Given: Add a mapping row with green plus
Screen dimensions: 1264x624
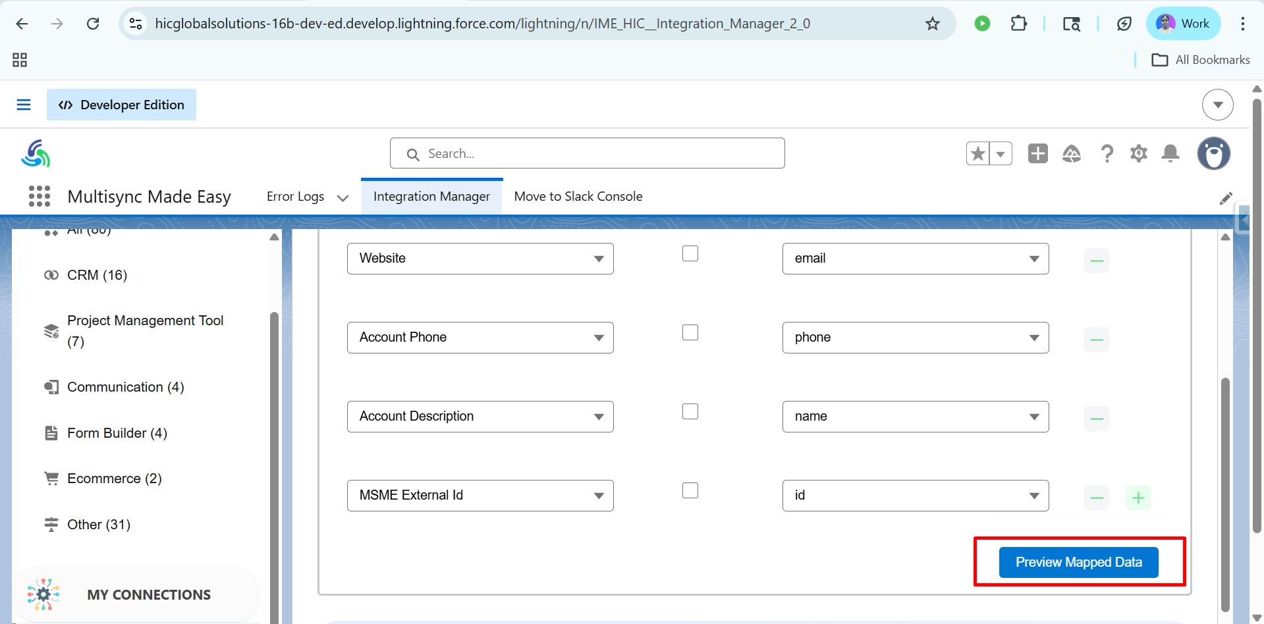Looking at the screenshot, I should pos(1138,498).
